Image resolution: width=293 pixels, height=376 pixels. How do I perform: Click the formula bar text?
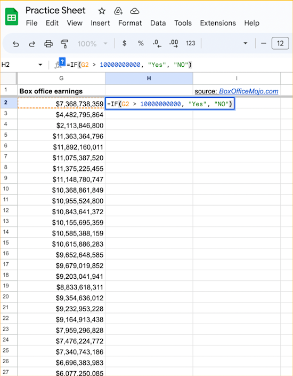click(129, 65)
